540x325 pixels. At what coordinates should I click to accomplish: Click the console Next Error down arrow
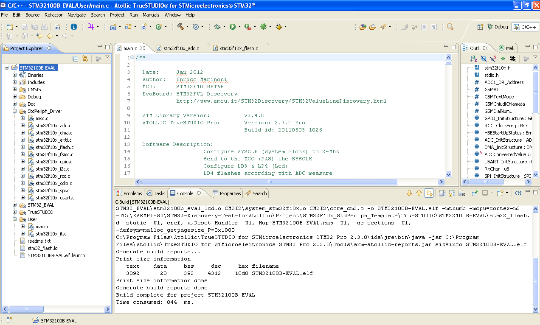(409, 193)
